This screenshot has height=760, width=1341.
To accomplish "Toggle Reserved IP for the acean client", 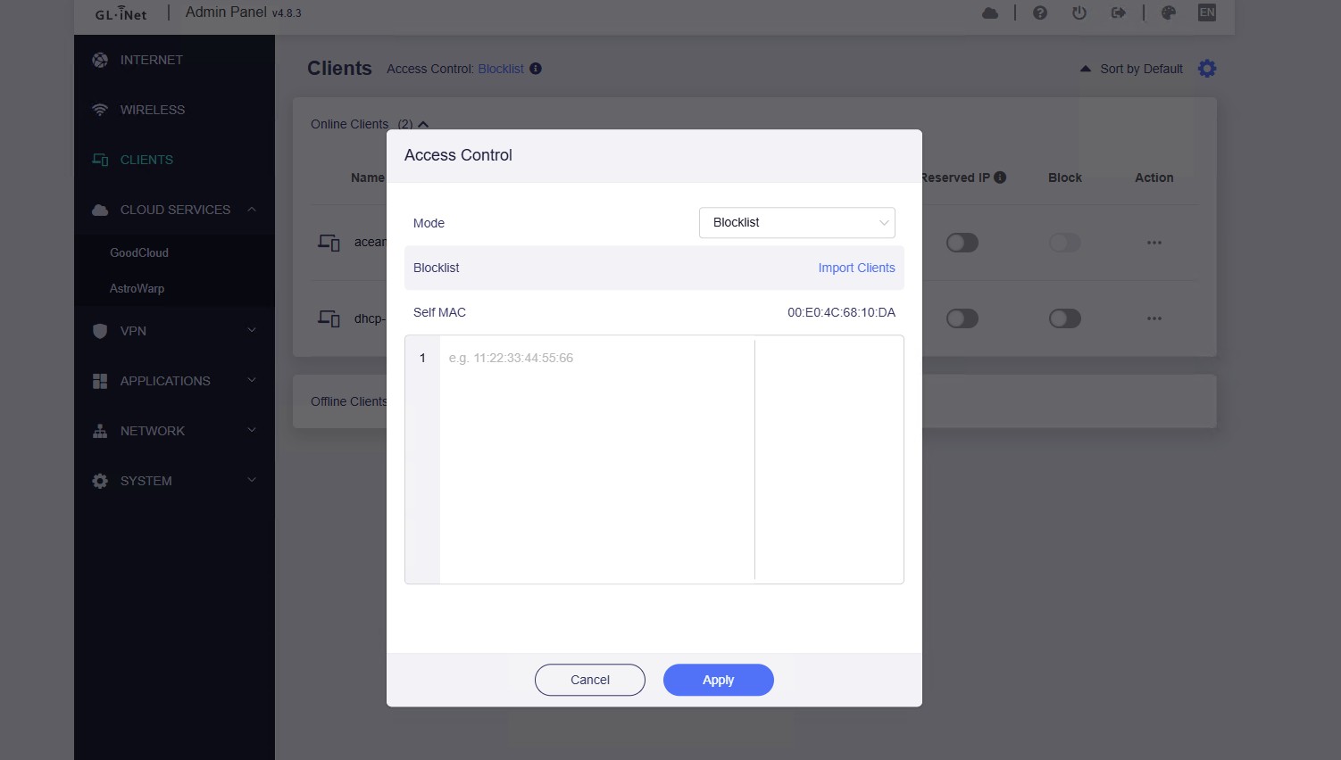I will 962,243.
